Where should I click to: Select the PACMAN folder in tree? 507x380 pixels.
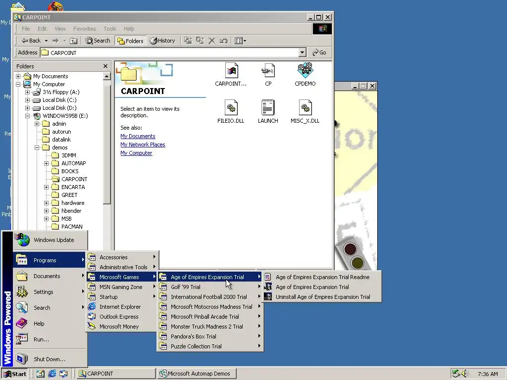click(67, 227)
